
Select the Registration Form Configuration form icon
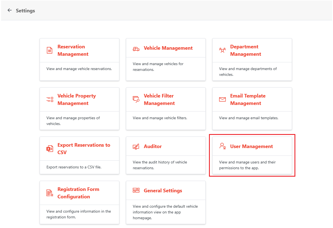50,193
